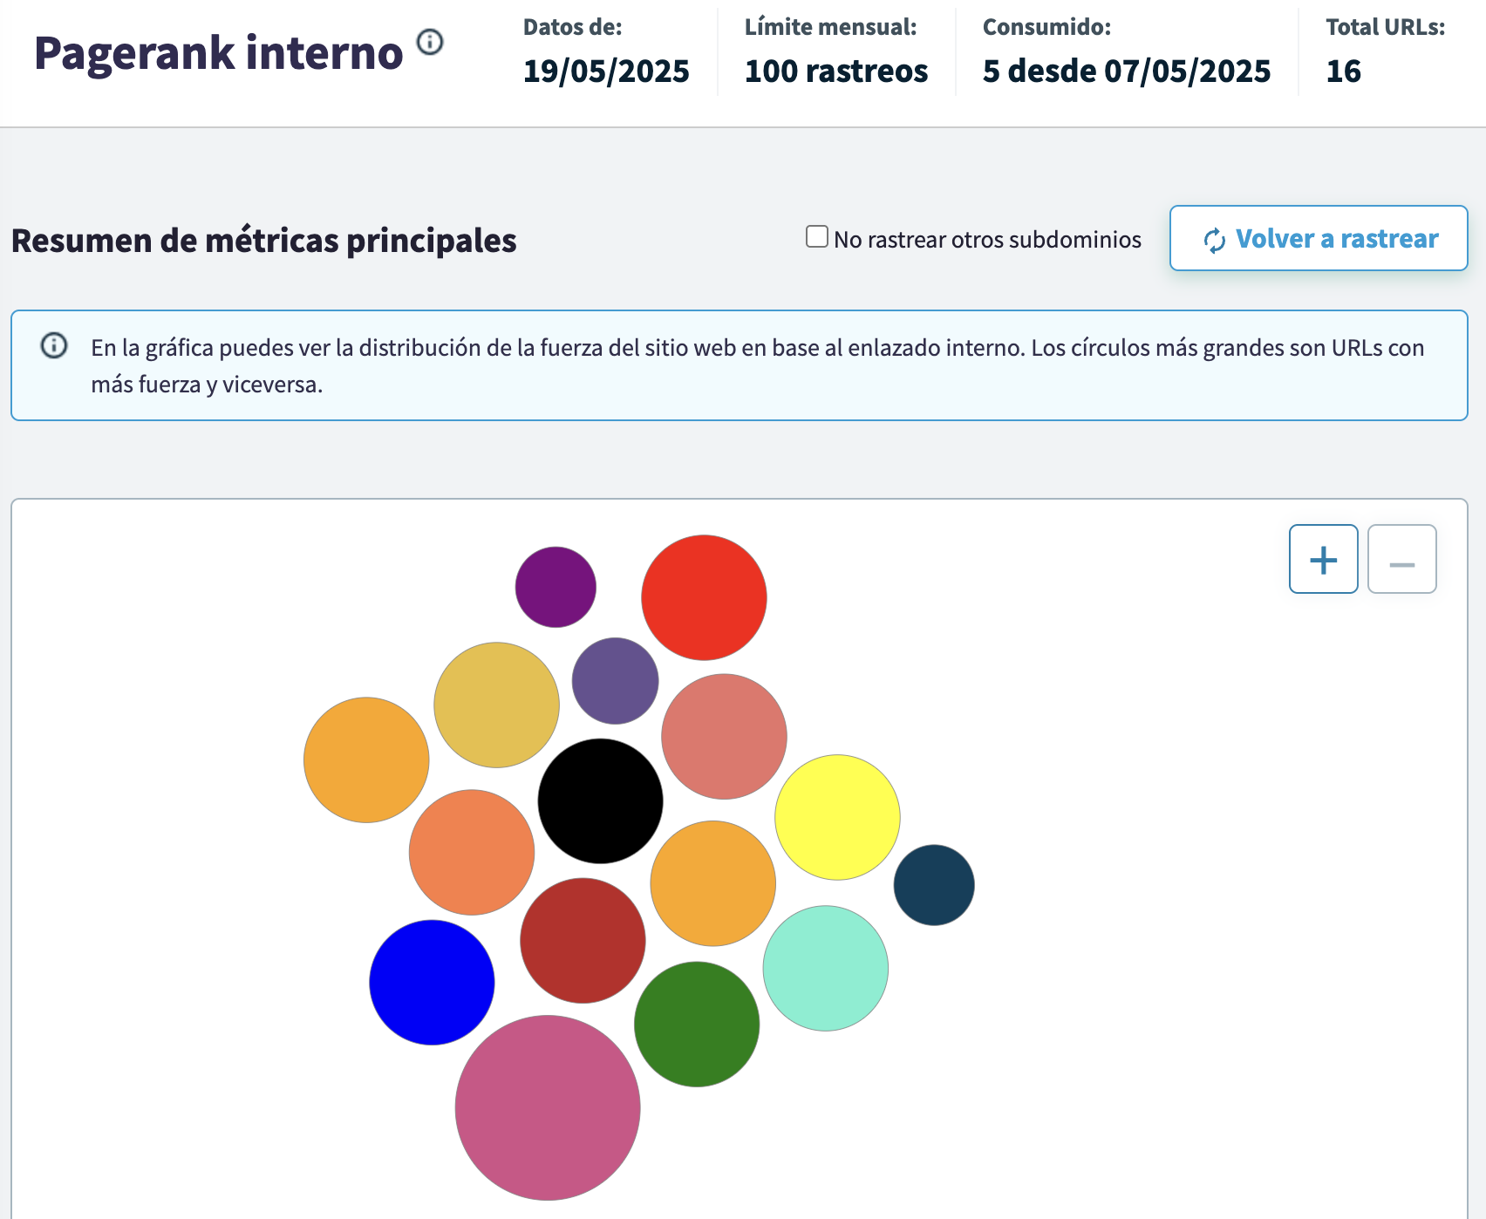Click the info icon beside Pagerank interno

(429, 42)
